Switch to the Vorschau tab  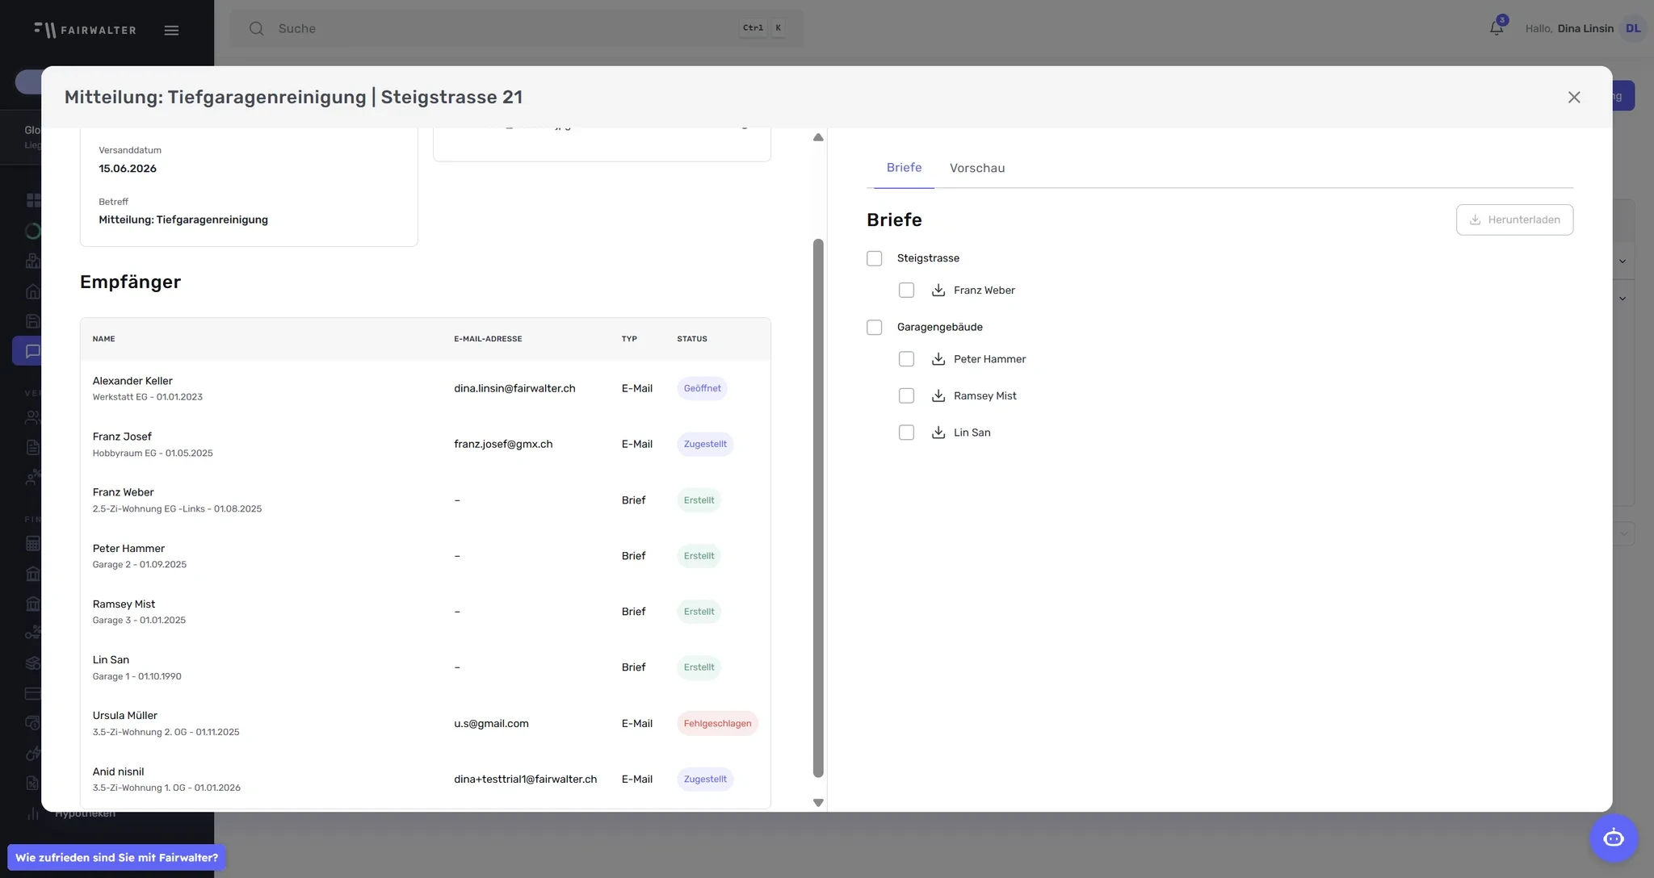coord(977,168)
